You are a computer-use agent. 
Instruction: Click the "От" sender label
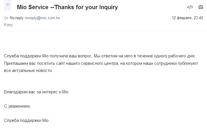click(6, 18)
